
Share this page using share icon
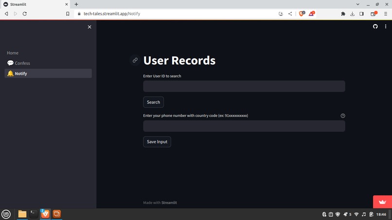tap(290, 14)
